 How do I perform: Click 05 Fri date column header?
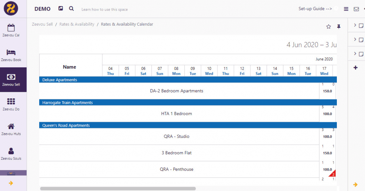coord(127,71)
